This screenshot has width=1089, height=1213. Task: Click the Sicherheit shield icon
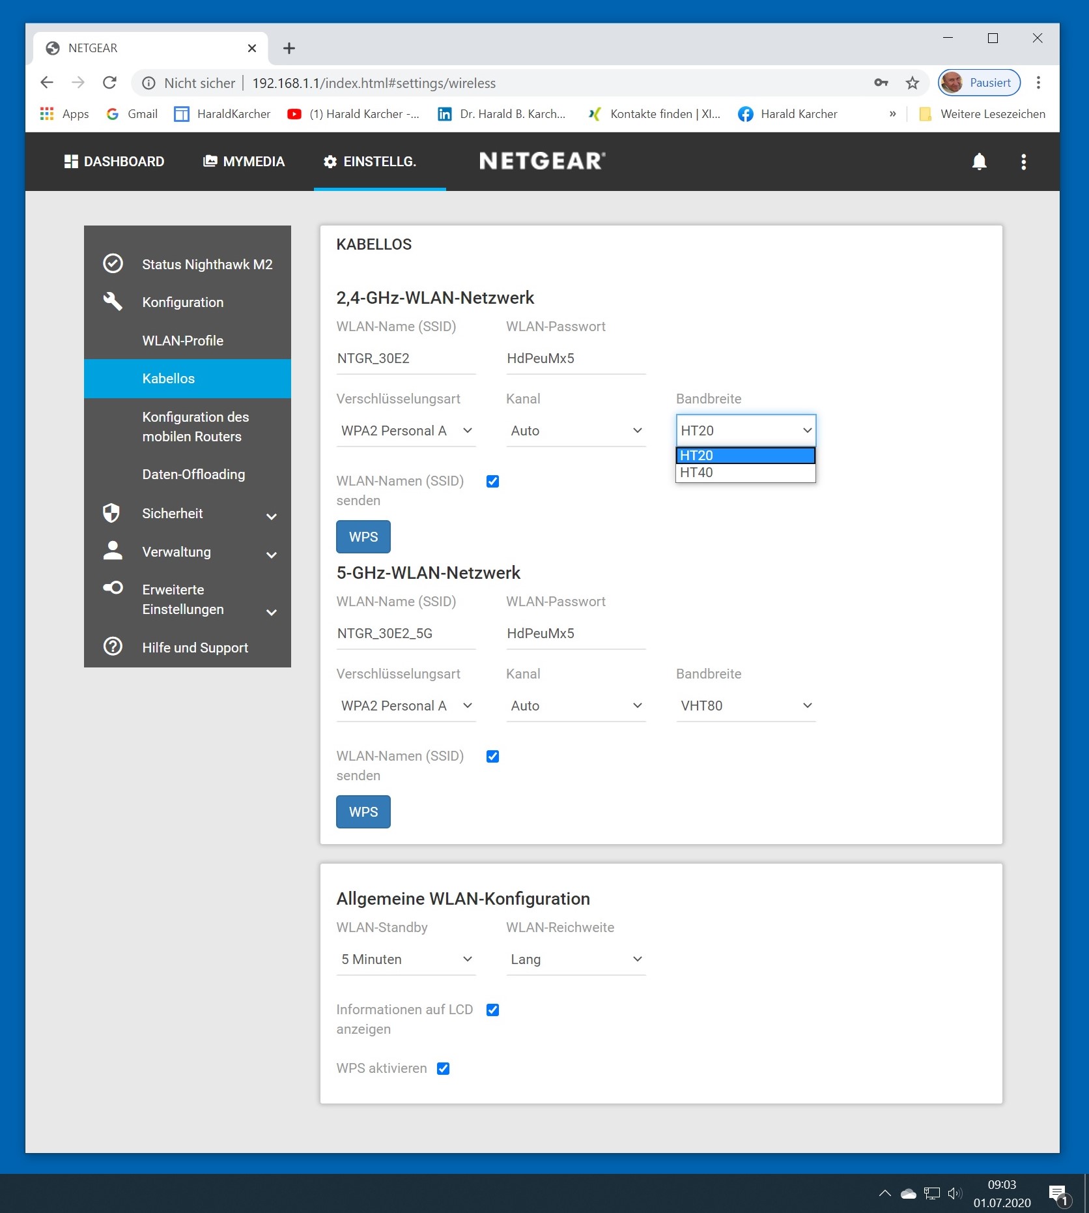pos(112,513)
